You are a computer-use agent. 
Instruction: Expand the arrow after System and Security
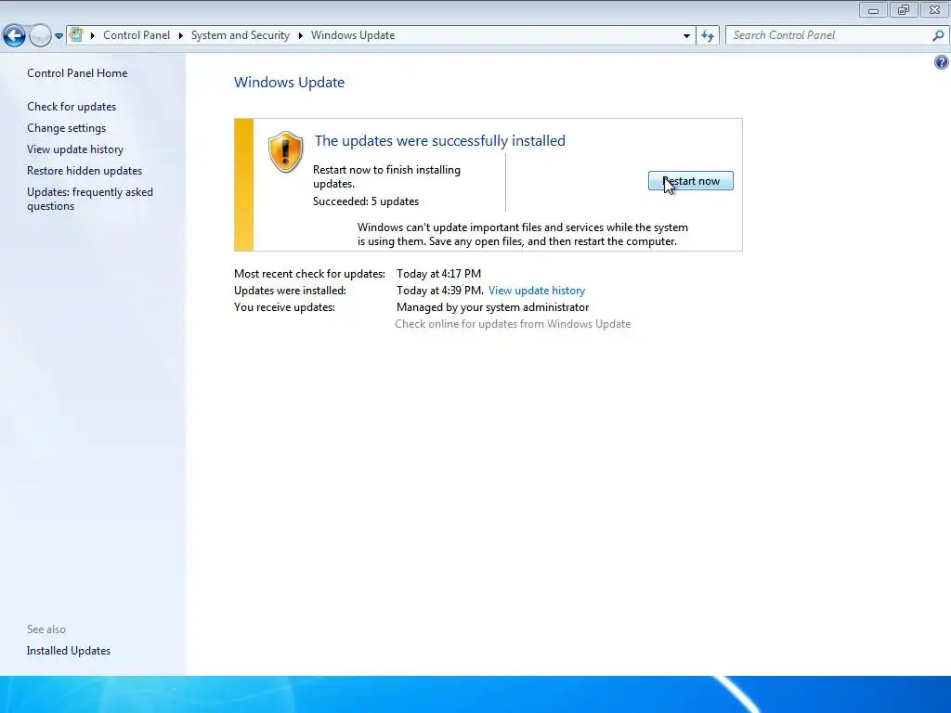[300, 36]
